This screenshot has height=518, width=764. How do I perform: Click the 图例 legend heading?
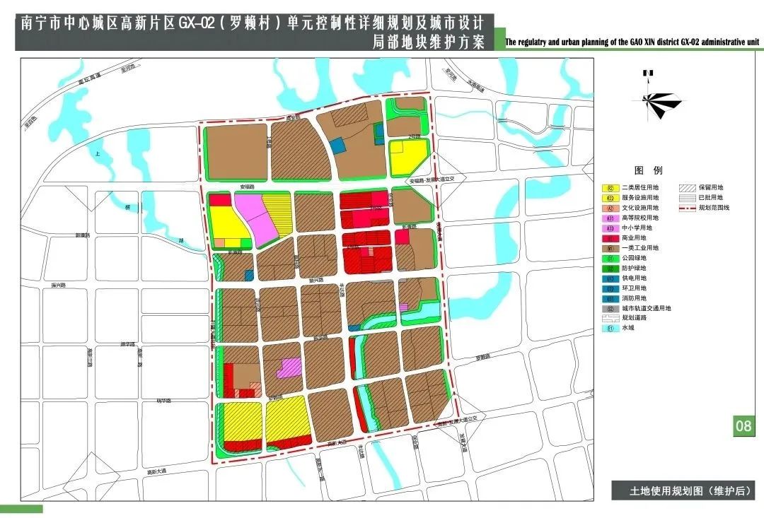648,171
